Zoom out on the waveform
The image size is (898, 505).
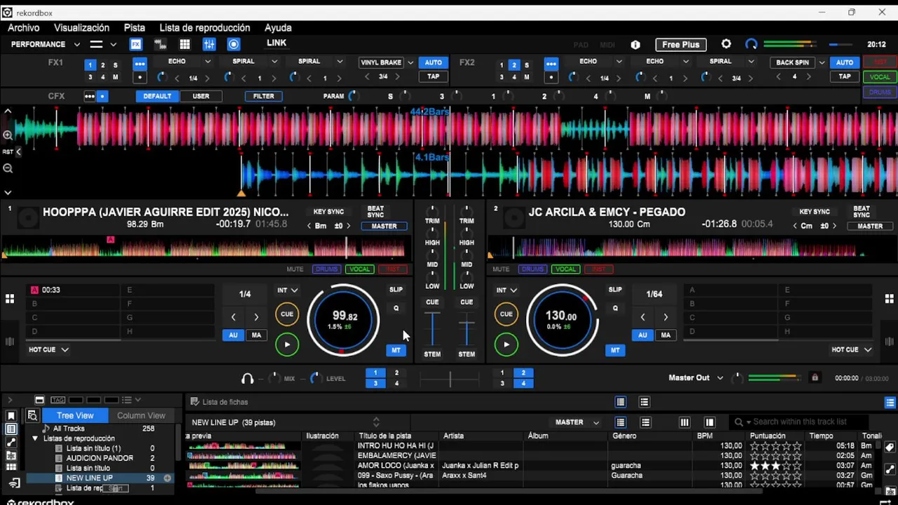click(8, 168)
